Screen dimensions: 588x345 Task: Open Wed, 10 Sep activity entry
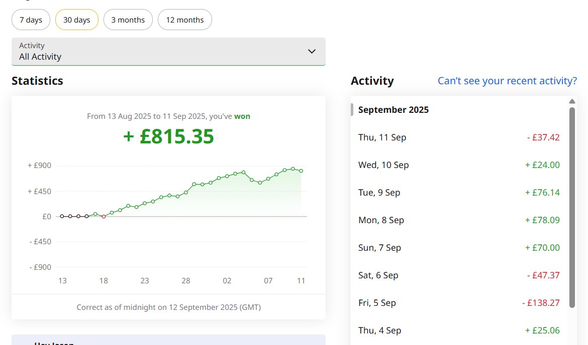point(459,165)
